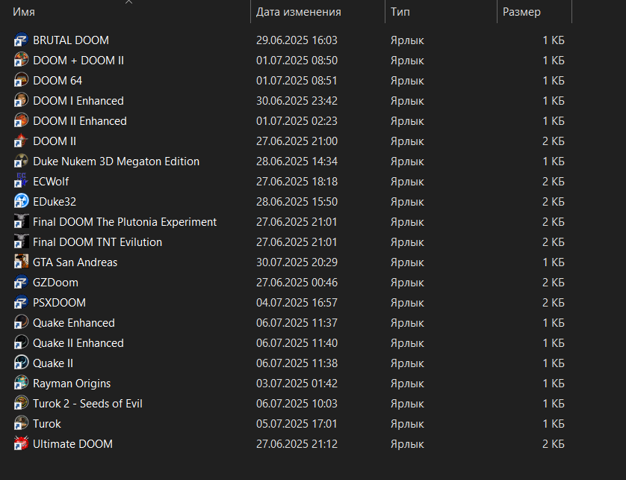
Task: Click the date 06.07.2025 10:03
Action: click(x=297, y=404)
